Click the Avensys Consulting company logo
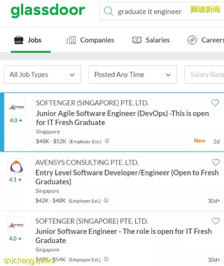224x266 pixels. [x=16, y=167]
